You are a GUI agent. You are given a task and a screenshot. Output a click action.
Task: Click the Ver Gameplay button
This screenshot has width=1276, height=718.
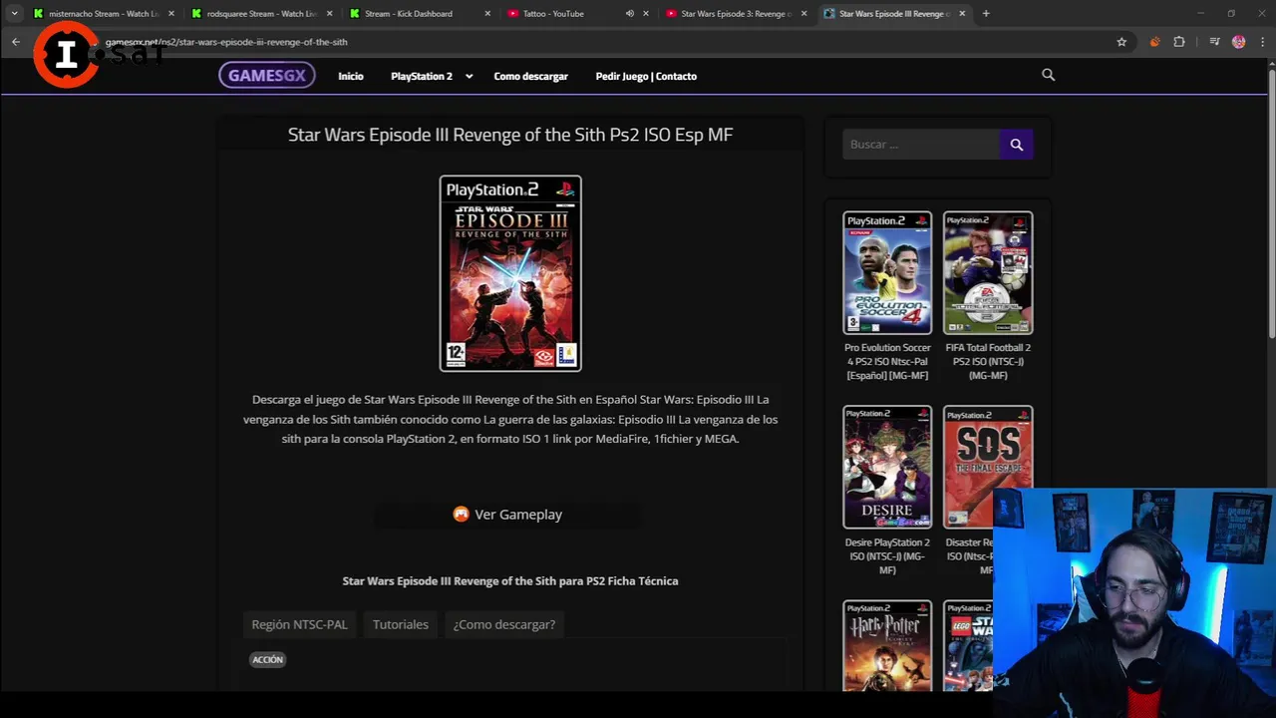click(x=508, y=515)
